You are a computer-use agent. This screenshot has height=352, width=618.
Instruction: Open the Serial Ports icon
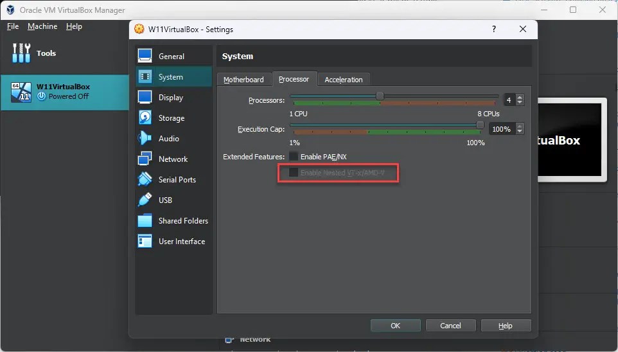pos(145,179)
